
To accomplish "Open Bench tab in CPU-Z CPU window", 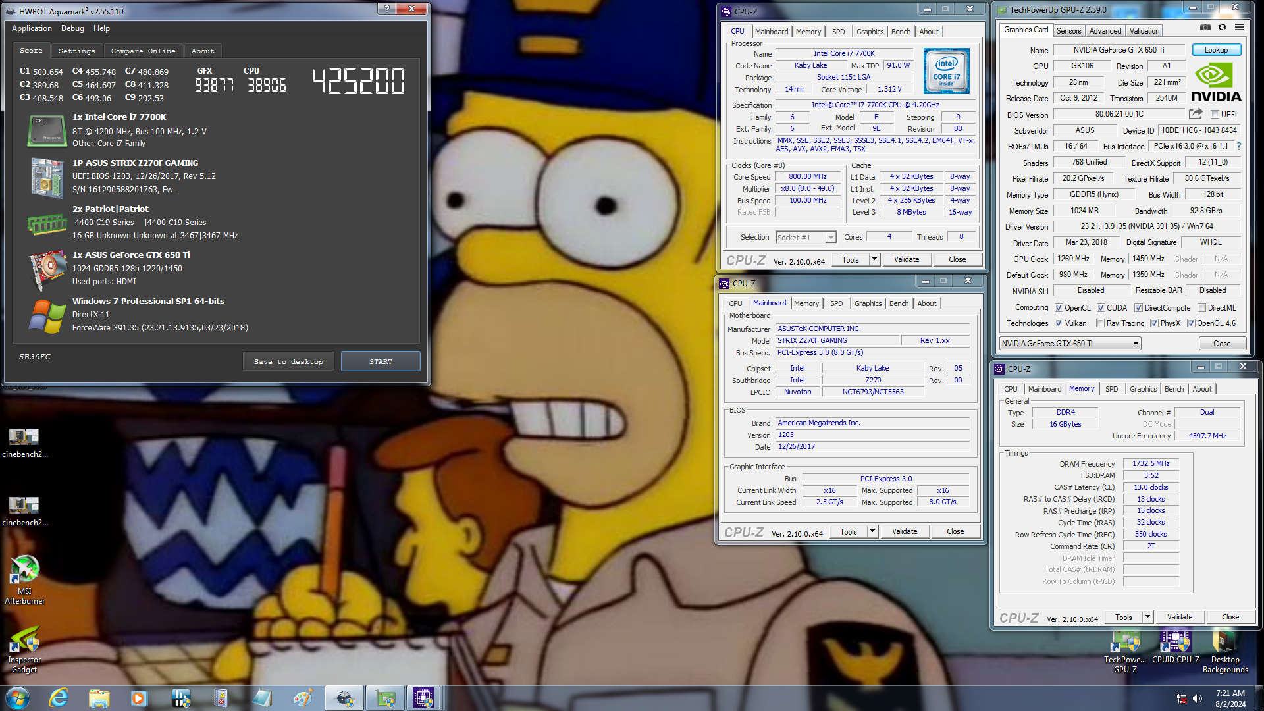I will [x=901, y=32].
